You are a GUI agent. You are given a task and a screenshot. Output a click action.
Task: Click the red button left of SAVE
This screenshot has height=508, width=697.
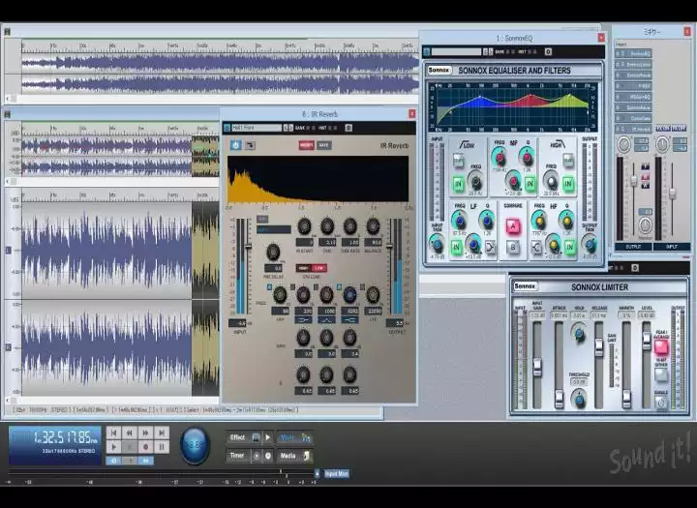306,145
